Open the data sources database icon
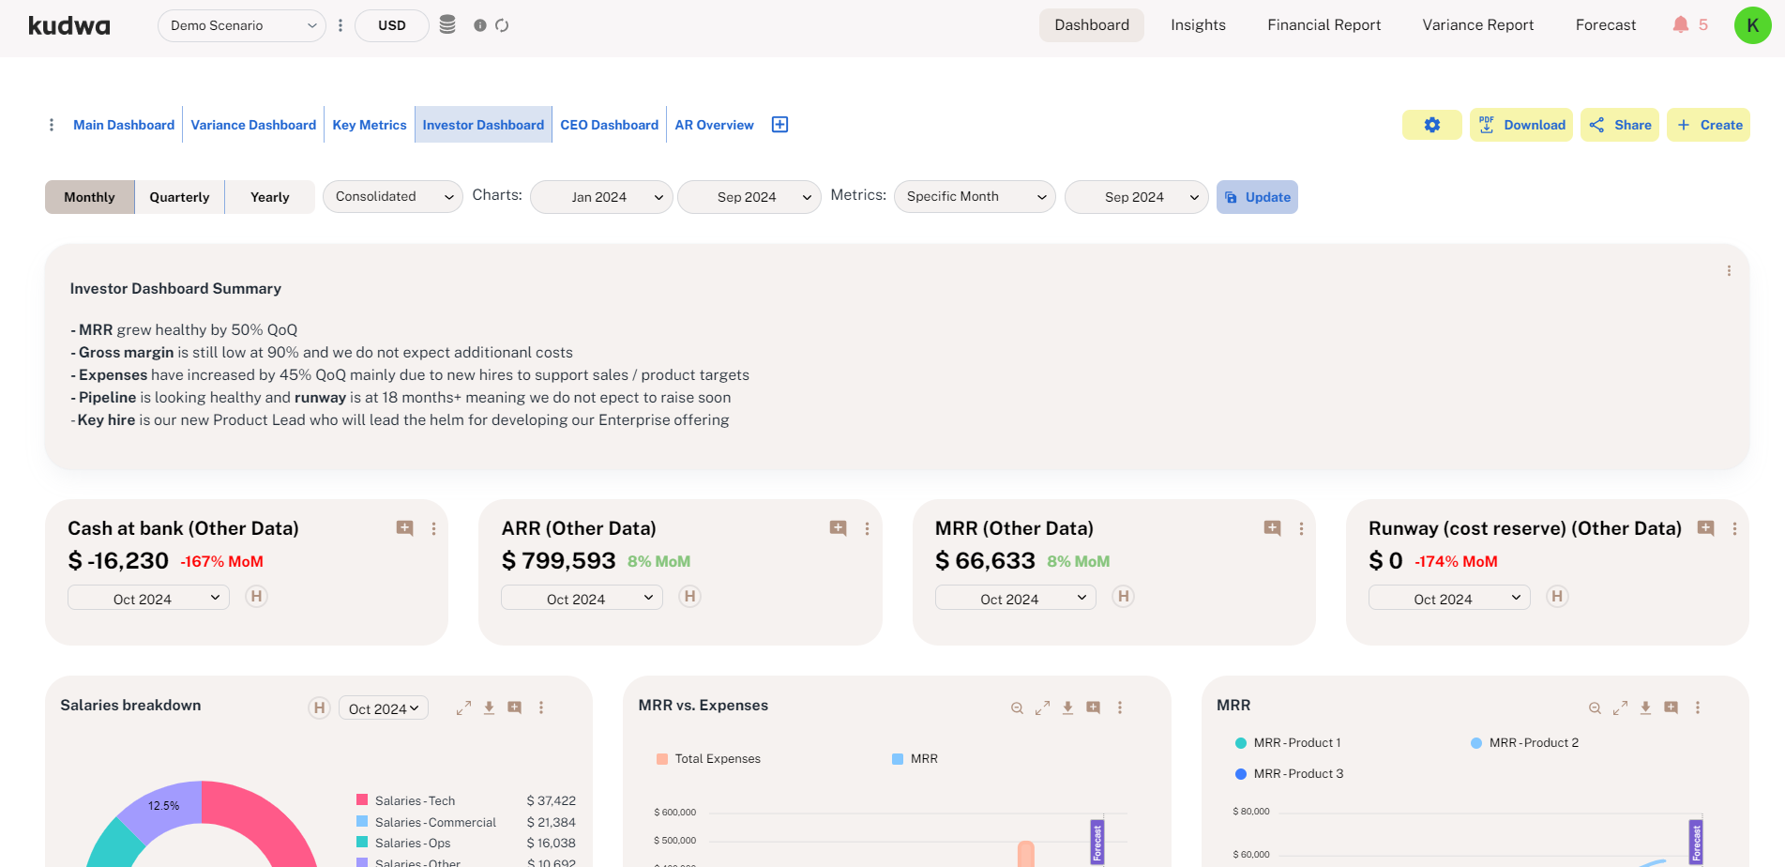The height and width of the screenshot is (867, 1785). [x=447, y=25]
